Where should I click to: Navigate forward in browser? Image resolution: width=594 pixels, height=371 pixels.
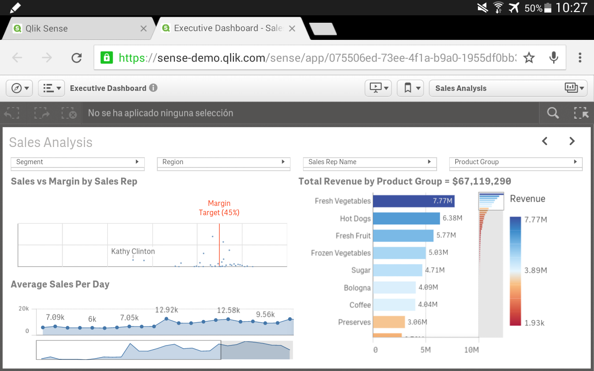tap(47, 58)
